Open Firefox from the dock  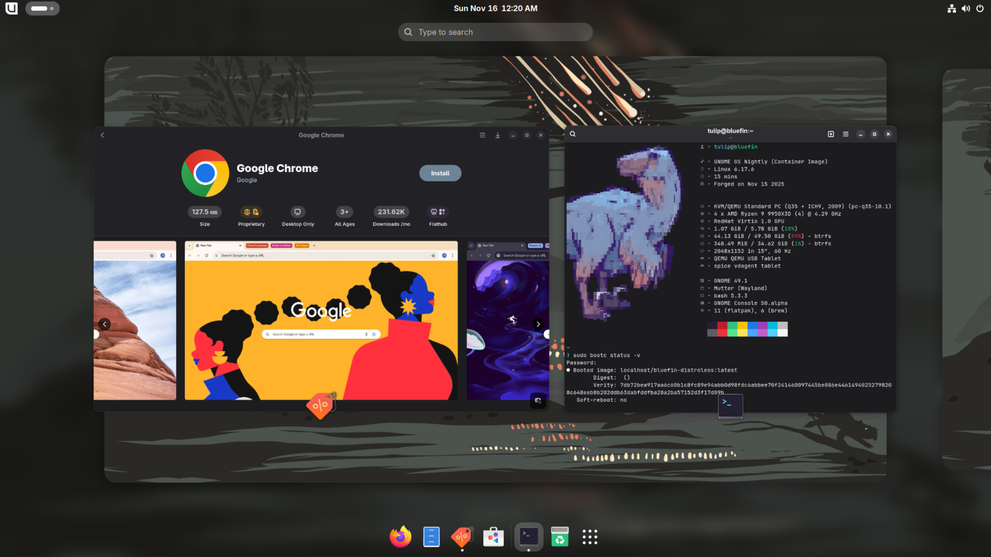(x=400, y=537)
